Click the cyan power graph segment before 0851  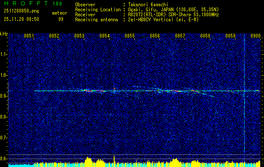pyautogui.click(x=21, y=165)
